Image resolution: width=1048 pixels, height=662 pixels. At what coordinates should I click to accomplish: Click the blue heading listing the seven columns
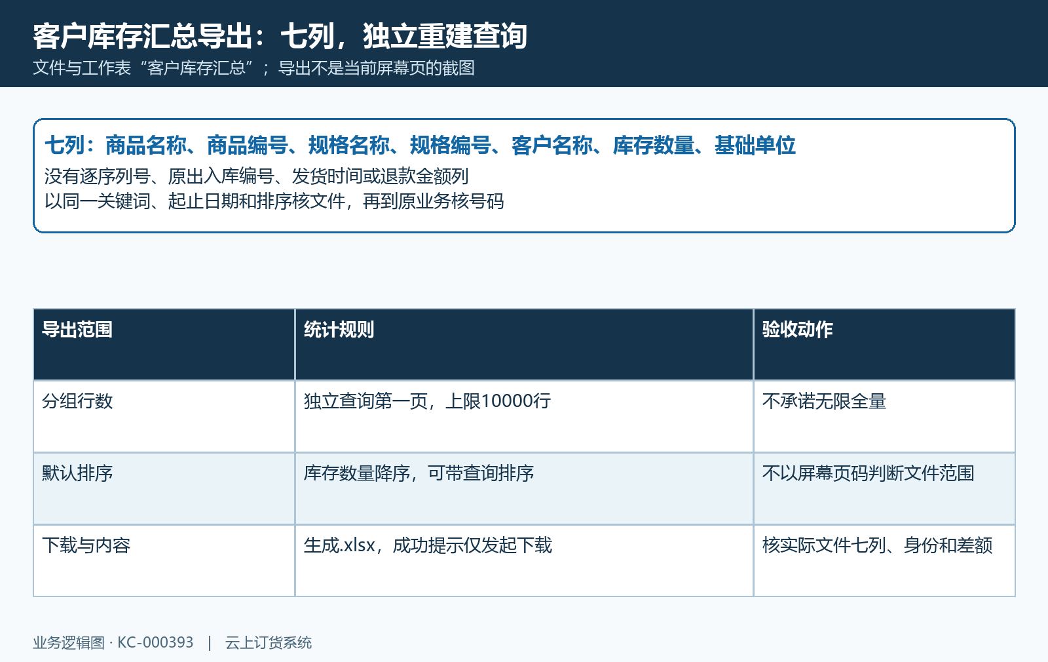420,145
